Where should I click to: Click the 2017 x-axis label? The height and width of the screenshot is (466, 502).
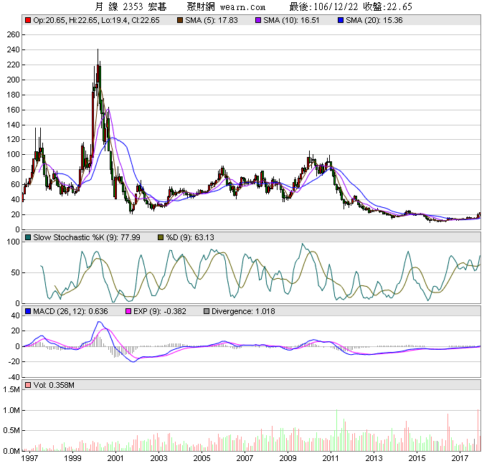click(x=460, y=458)
